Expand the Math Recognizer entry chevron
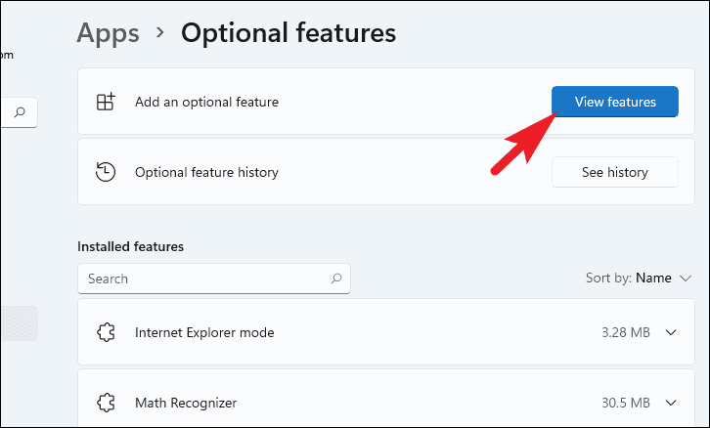 tap(671, 402)
